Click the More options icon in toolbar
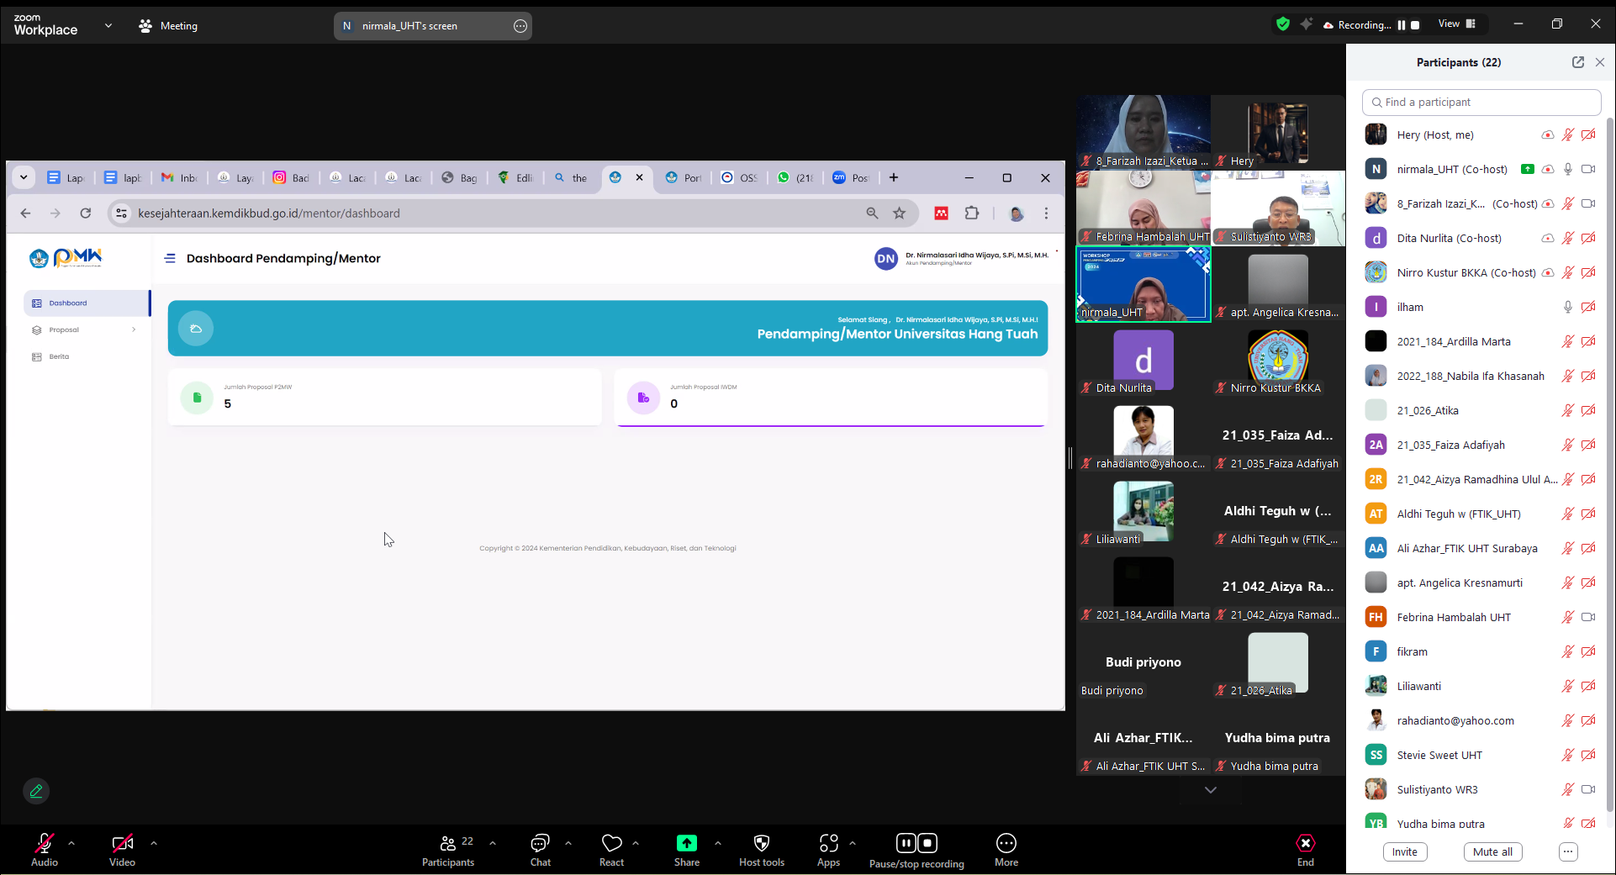Image resolution: width=1616 pixels, height=875 pixels. click(1006, 843)
